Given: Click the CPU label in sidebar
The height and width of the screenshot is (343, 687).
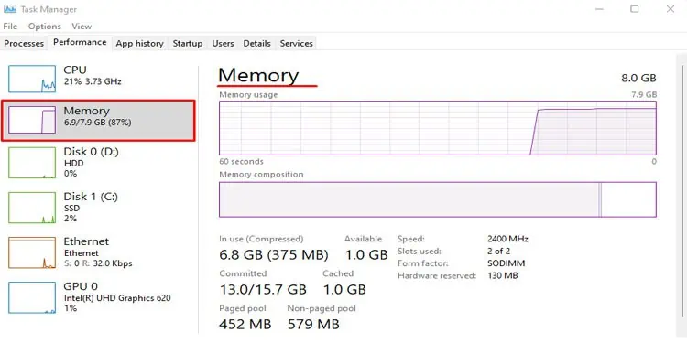Looking at the screenshot, I should point(75,70).
